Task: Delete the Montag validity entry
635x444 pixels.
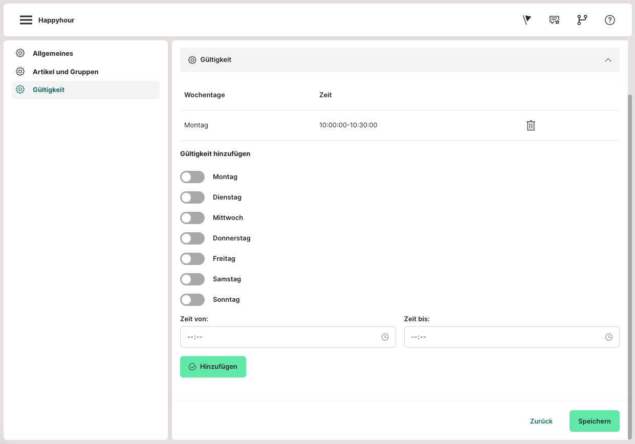Action: coord(531,125)
